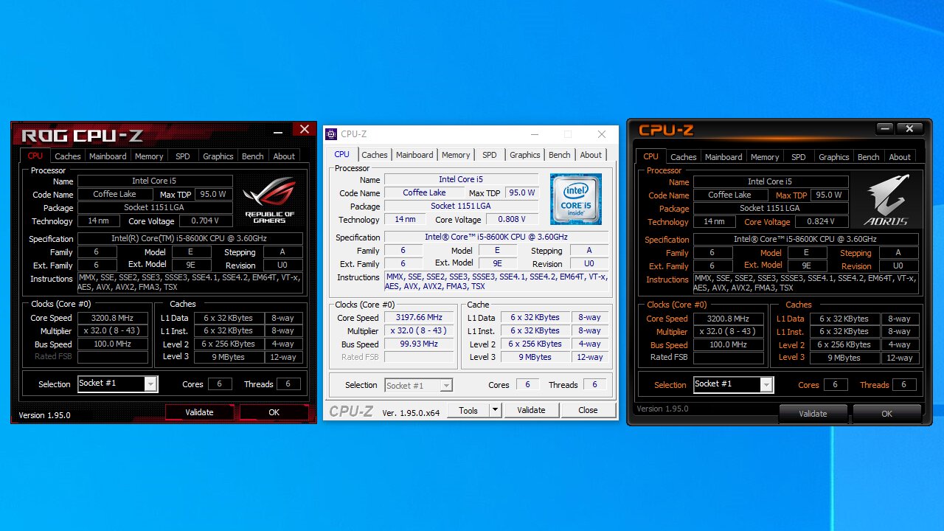Click the ROG Republic of Gamers logo
The image size is (944, 531).
(269, 199)
